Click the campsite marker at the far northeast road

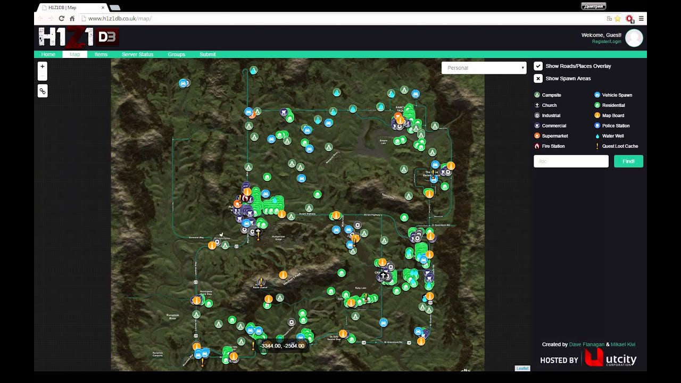coord(435,126)
